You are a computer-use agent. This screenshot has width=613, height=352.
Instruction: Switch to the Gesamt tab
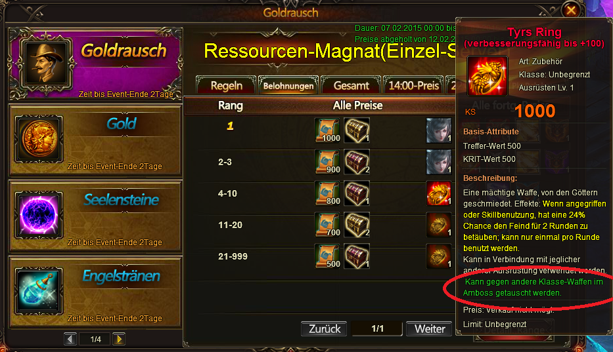[x=351, y=85]
